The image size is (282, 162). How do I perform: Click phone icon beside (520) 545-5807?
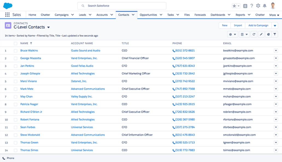[174, 58]
